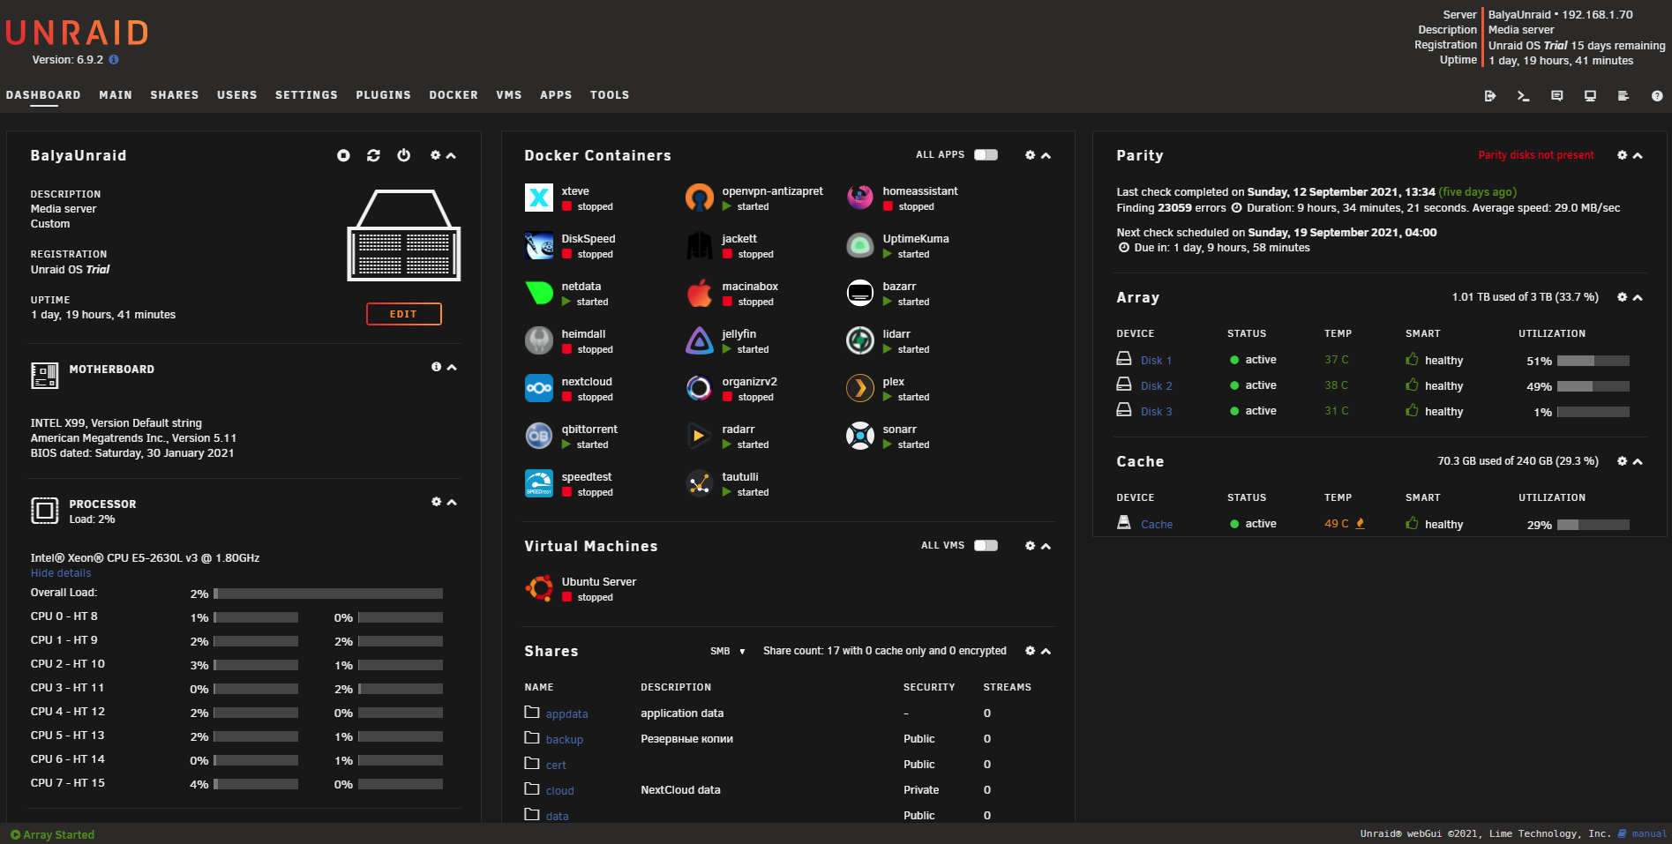
Task: Switch to the SETTINGS tab
Action: click(x=306, y=95)
